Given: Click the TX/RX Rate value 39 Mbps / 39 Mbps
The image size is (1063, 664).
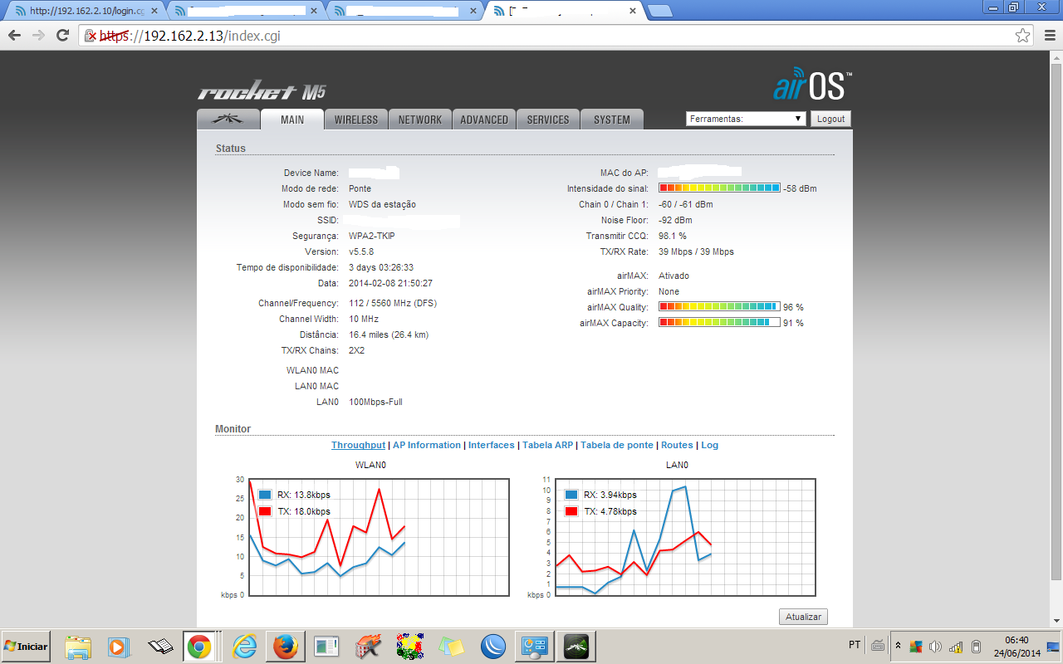Looking at the screenshot, I should (x=696, y=251).
